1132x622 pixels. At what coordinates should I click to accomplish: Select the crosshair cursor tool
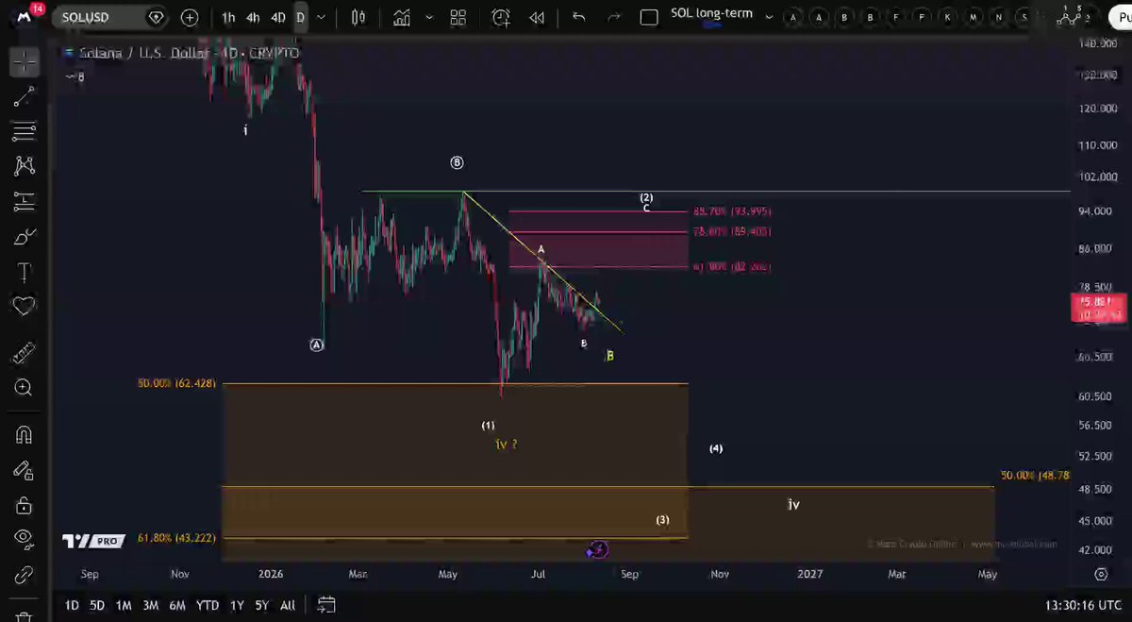click(x=25, y=62)
